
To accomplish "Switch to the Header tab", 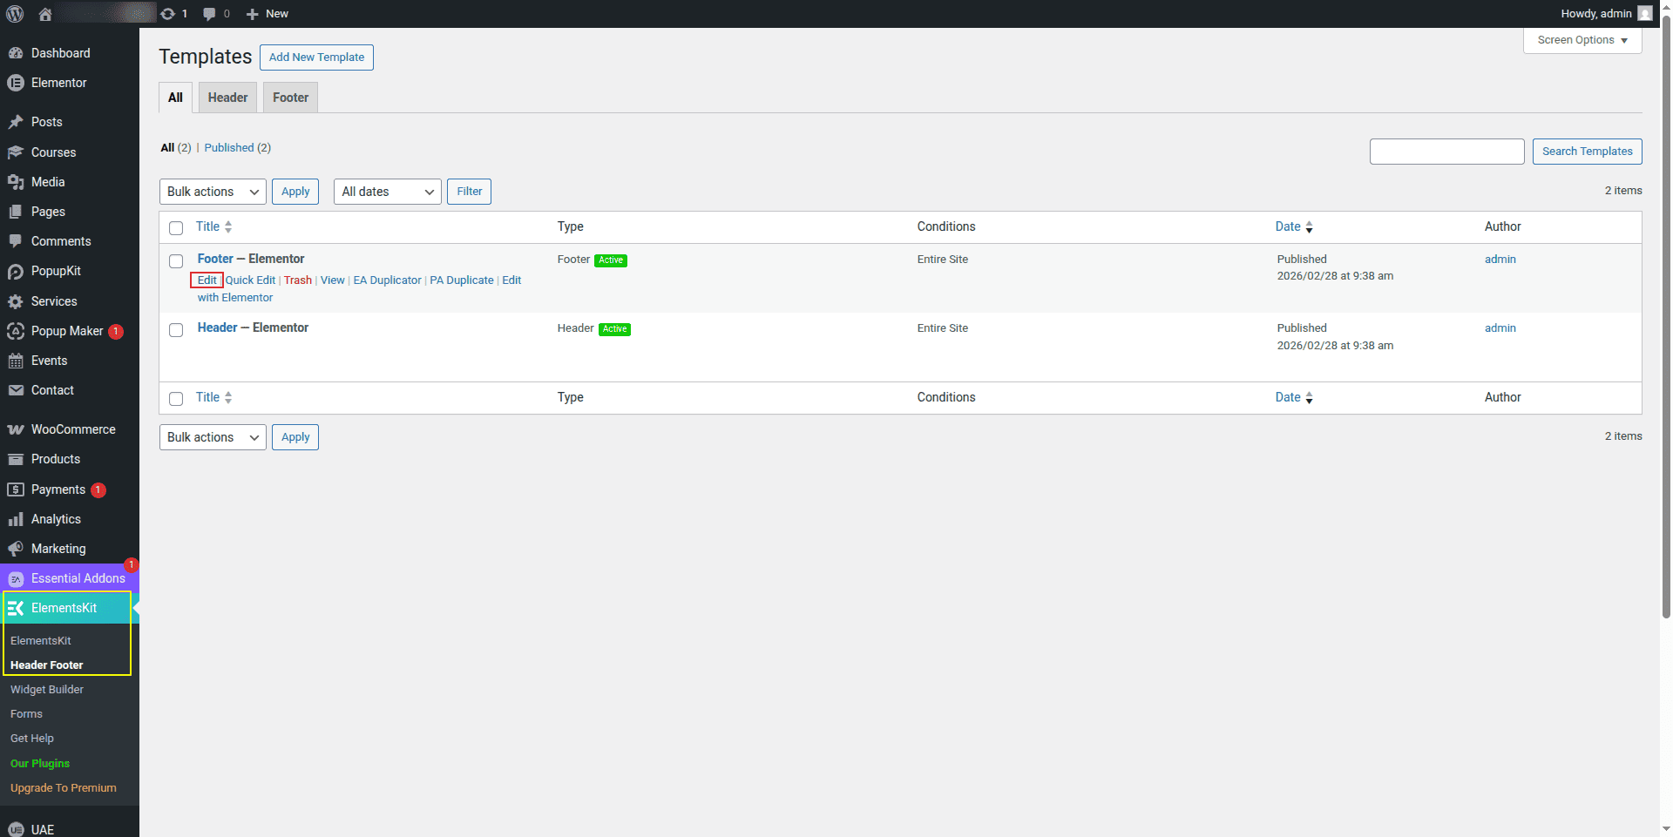I will point(227,98).
